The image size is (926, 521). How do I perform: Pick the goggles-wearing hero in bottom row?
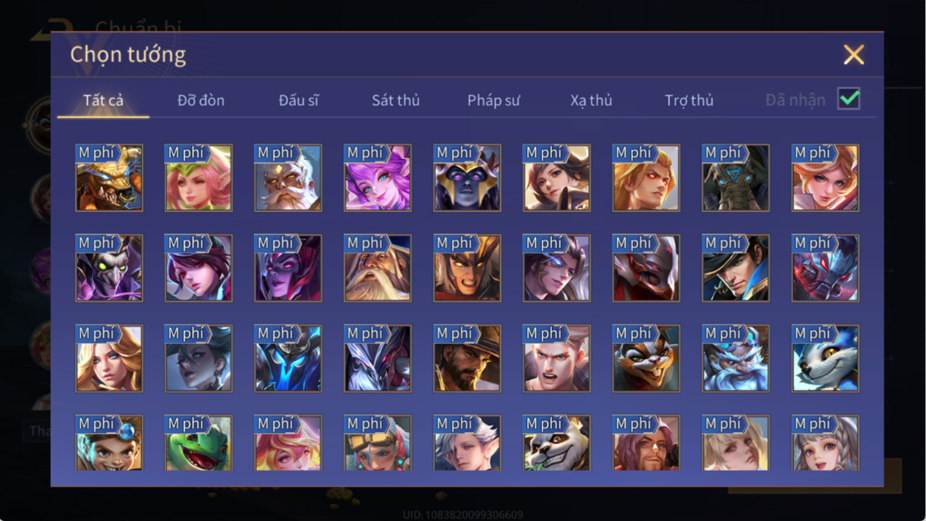click(378, 443)
